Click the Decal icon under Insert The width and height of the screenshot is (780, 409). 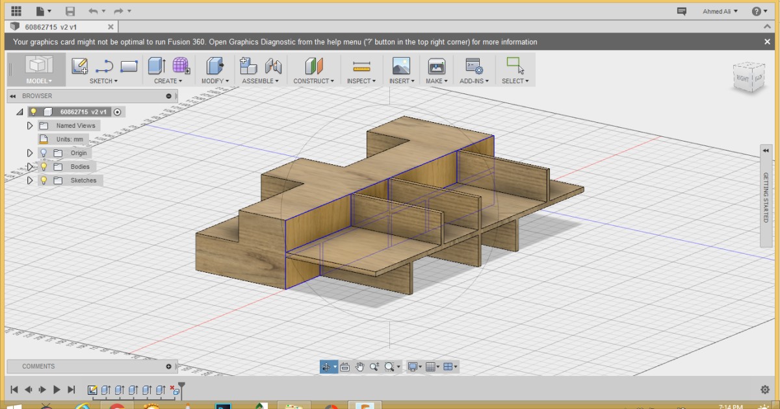(x=401, y=65)
